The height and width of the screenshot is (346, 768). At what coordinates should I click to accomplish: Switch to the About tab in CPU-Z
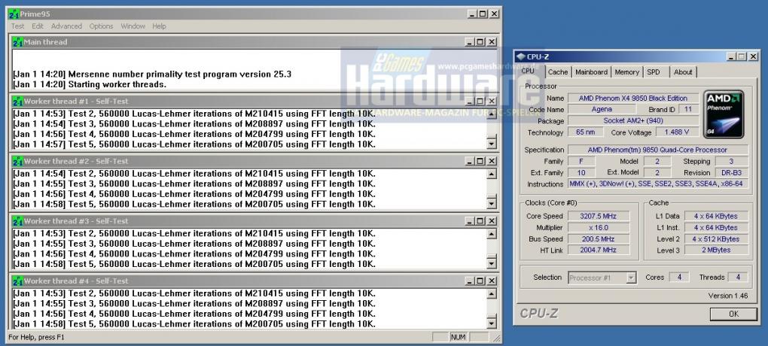(x=683, y=72)
